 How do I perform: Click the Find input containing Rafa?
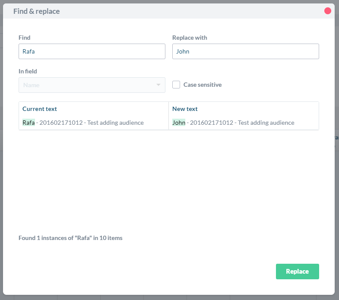pos(92,51)
